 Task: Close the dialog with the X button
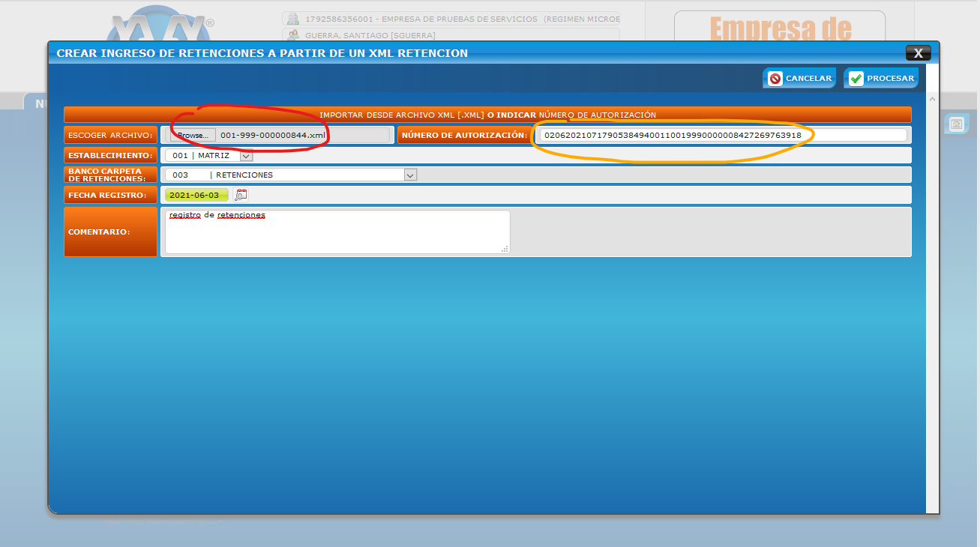(918, 52)
